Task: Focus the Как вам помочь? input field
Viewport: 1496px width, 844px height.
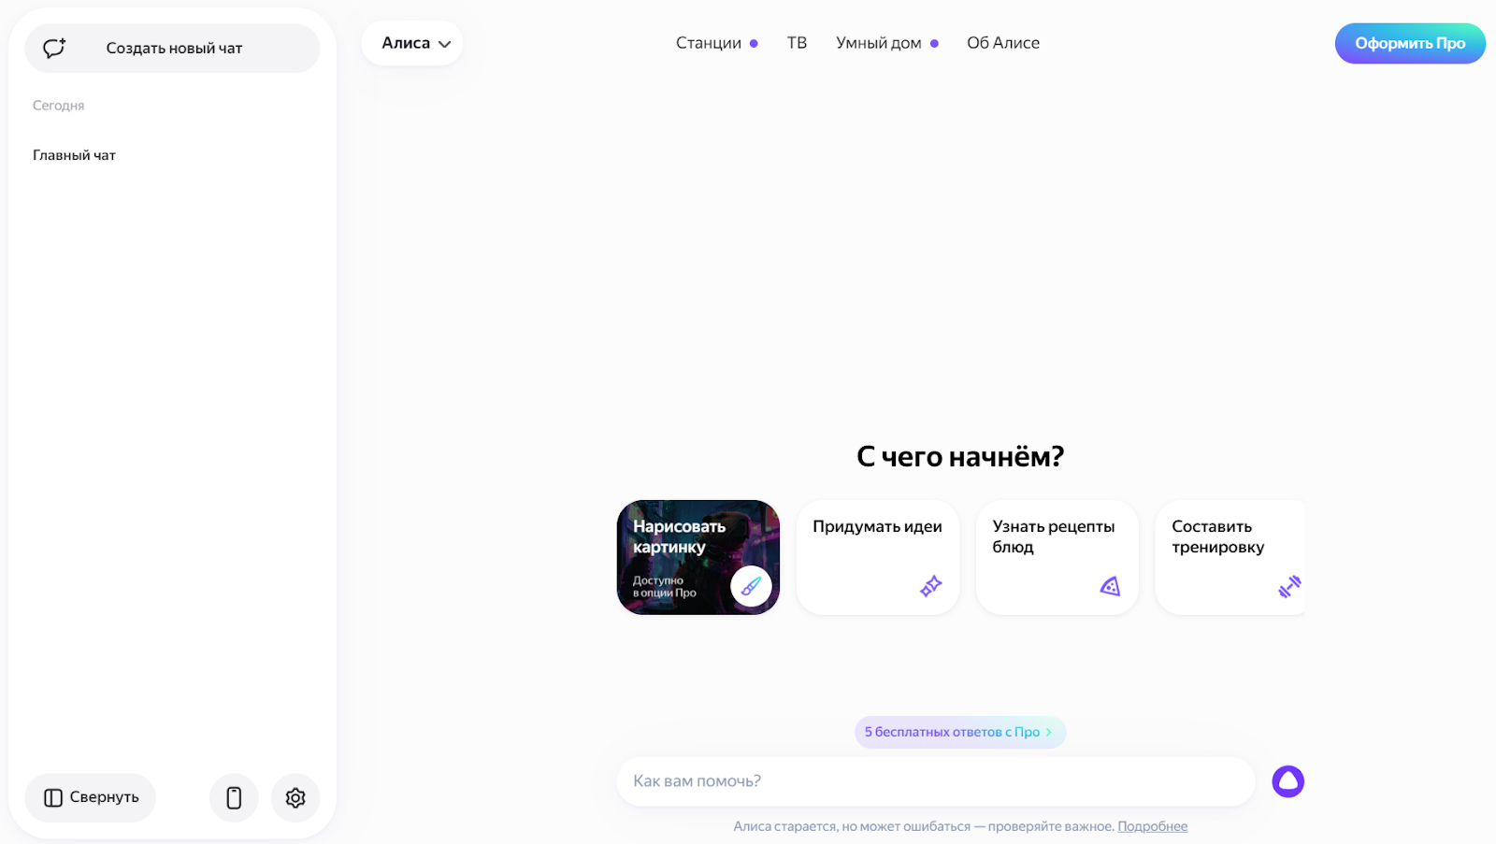Action: pyautogui.click(x=935, y=781)
